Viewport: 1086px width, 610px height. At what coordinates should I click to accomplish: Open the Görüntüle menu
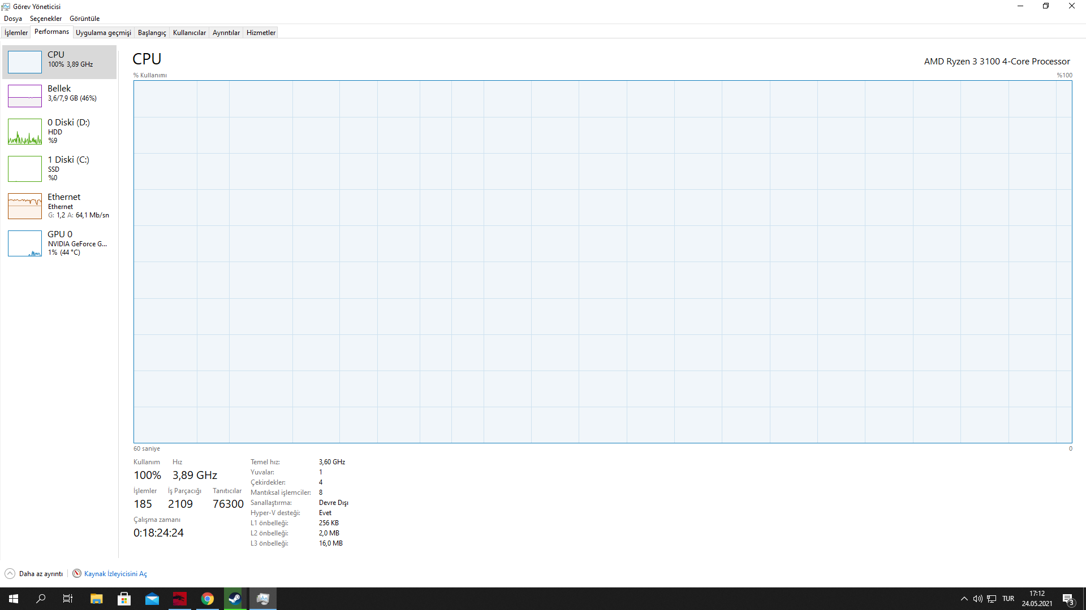click(84, 19)
